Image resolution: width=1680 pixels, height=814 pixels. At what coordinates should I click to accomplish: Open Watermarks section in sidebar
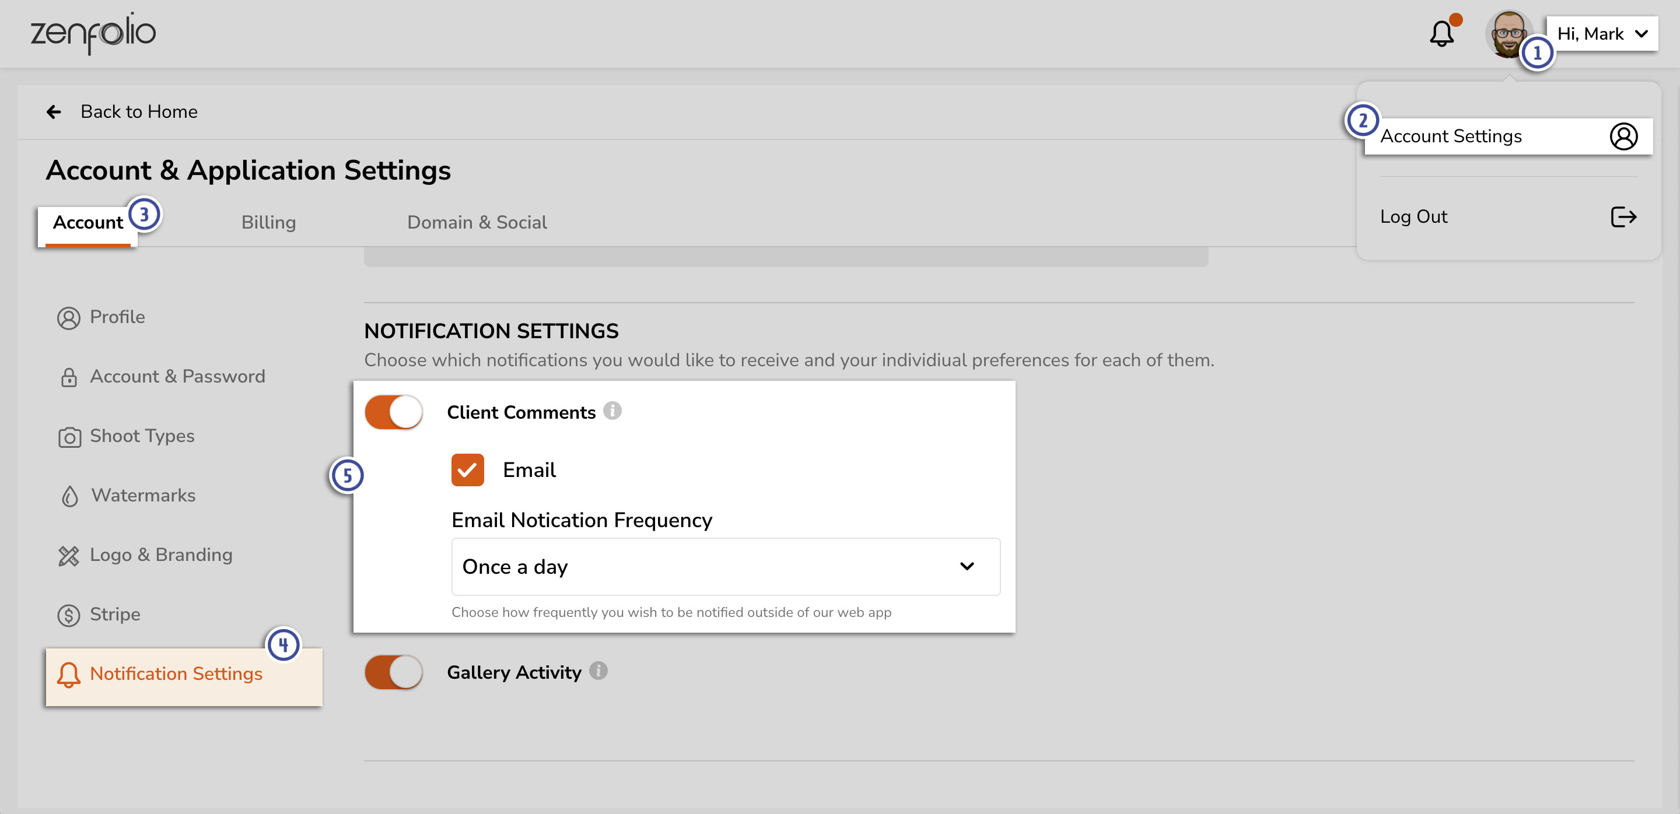[x=143, y=495]
